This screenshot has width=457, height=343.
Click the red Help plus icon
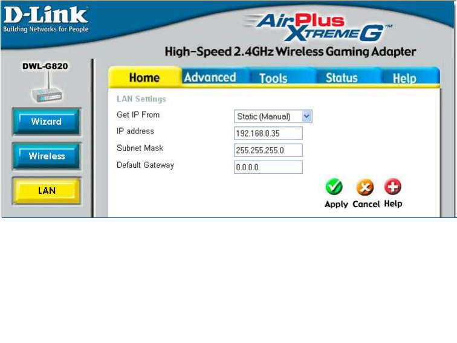(392, 187)
